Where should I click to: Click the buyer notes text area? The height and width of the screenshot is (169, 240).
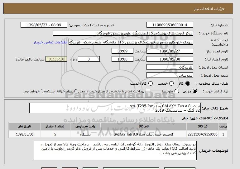[x=115, y=150]
